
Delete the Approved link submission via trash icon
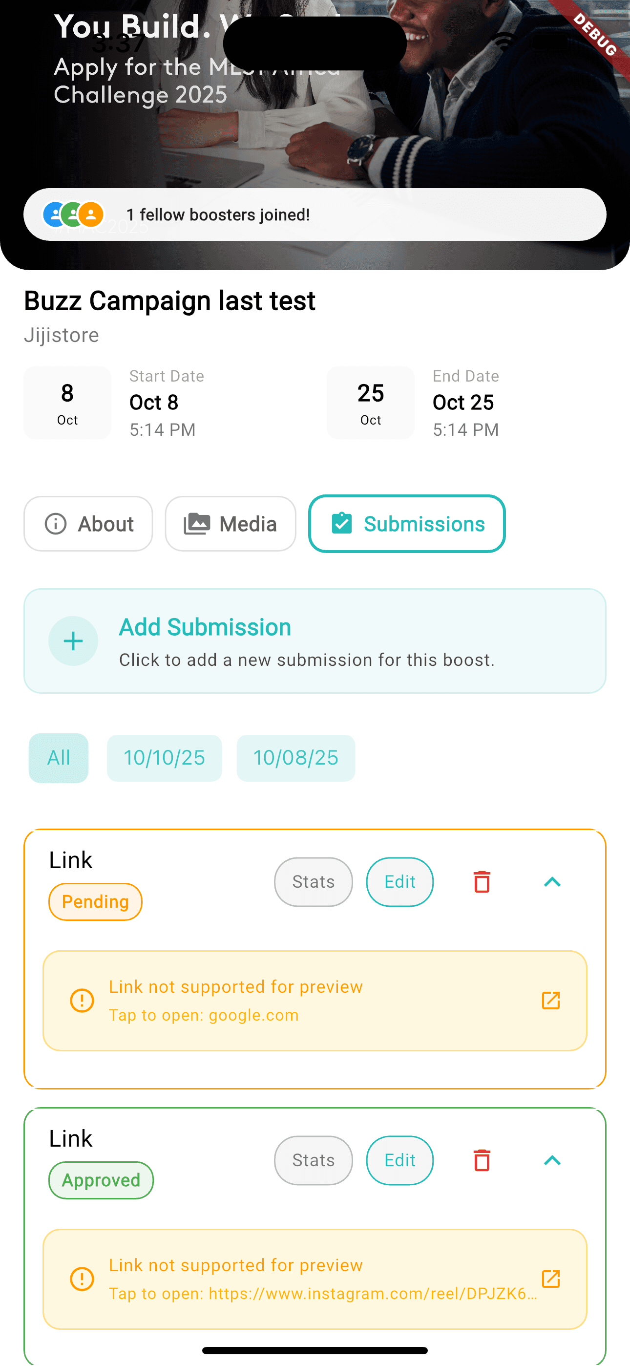tap(482, 1161)
